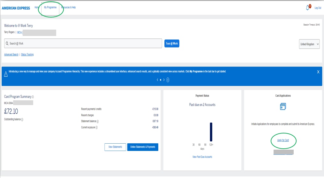Click info icon beside Card Program Summary
Viewport: 324px width, 178px height.
[33, 97]
